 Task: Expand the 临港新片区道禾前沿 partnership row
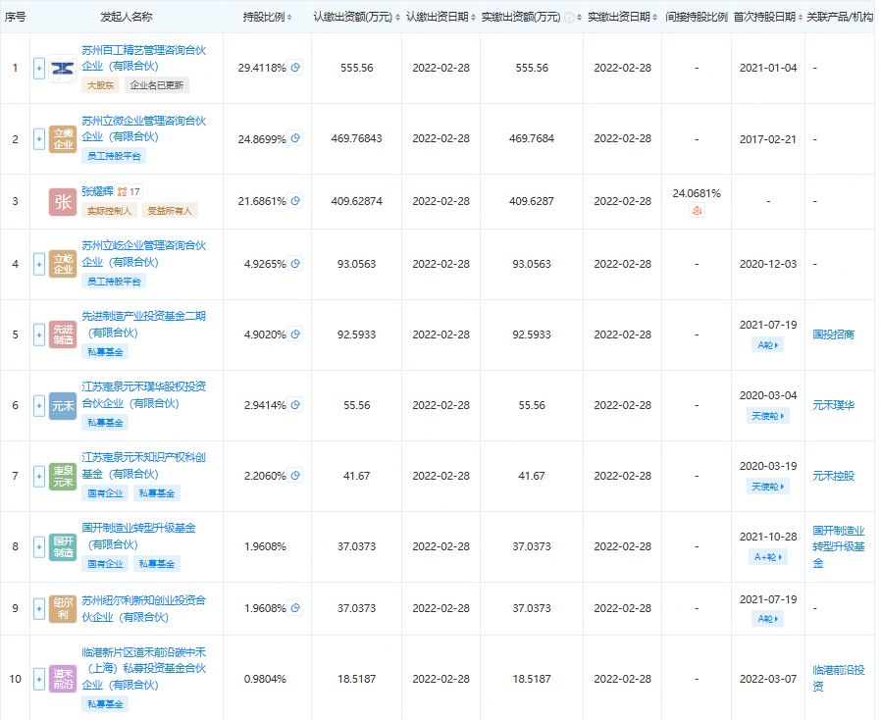click(x=38, y=679)
